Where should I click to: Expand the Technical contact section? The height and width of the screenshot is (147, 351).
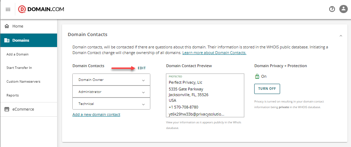pyautogui.click(x=111, y=104)
